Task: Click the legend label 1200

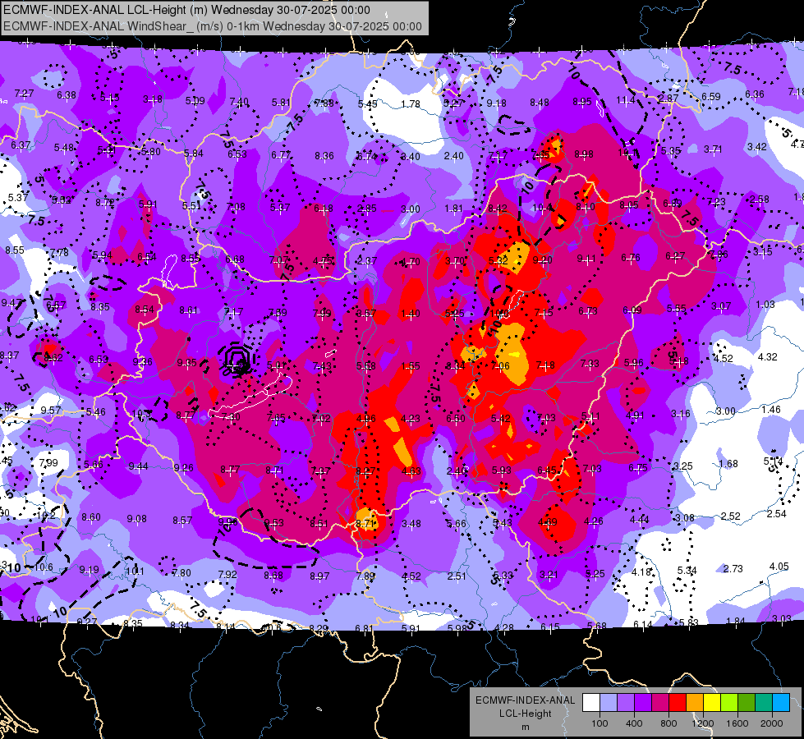Action: 702,723
